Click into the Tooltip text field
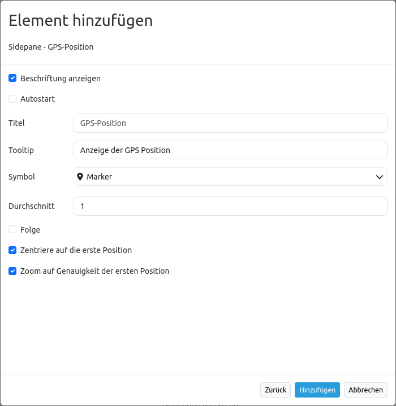The image size is (396, 406). (230, 150)
